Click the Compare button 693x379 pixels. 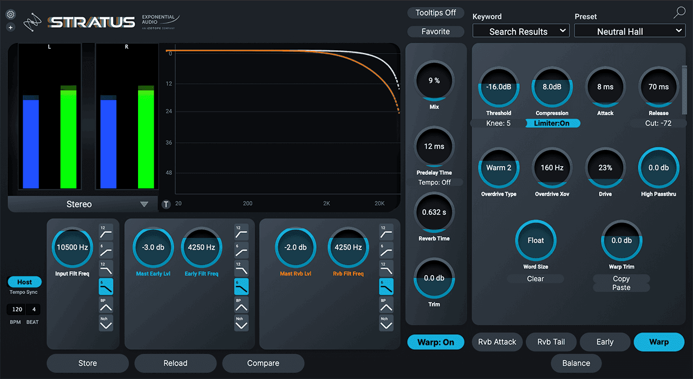coord(263,363)
